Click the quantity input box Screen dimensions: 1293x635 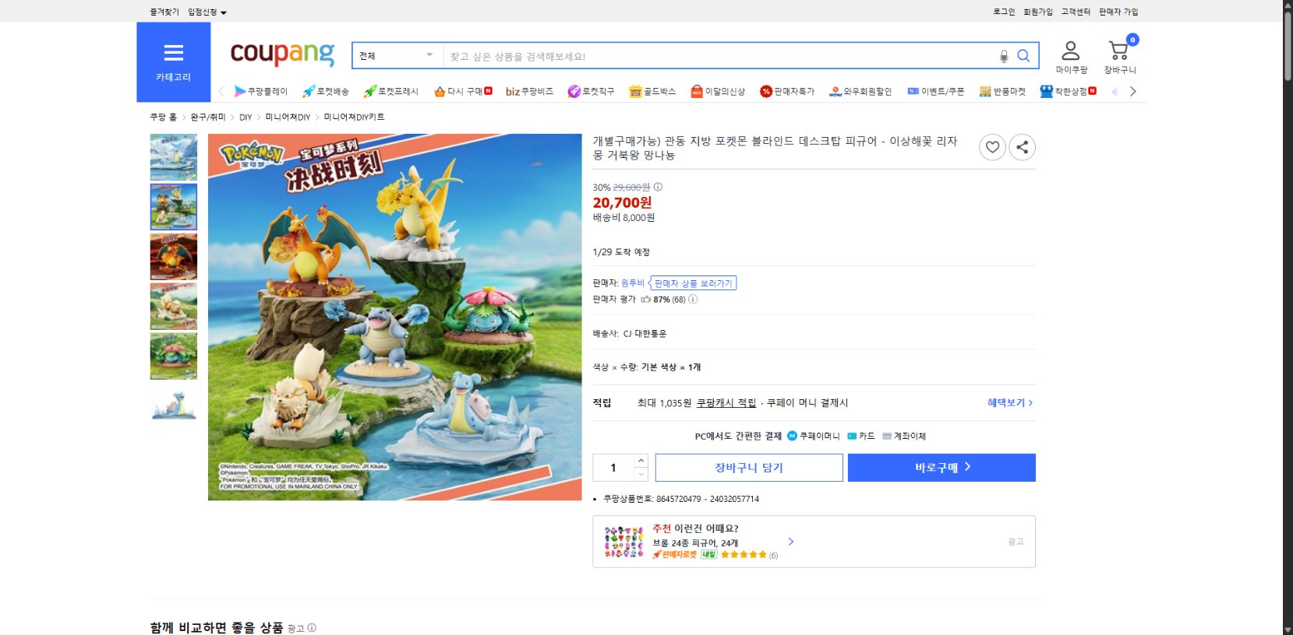tap(614, 468)
